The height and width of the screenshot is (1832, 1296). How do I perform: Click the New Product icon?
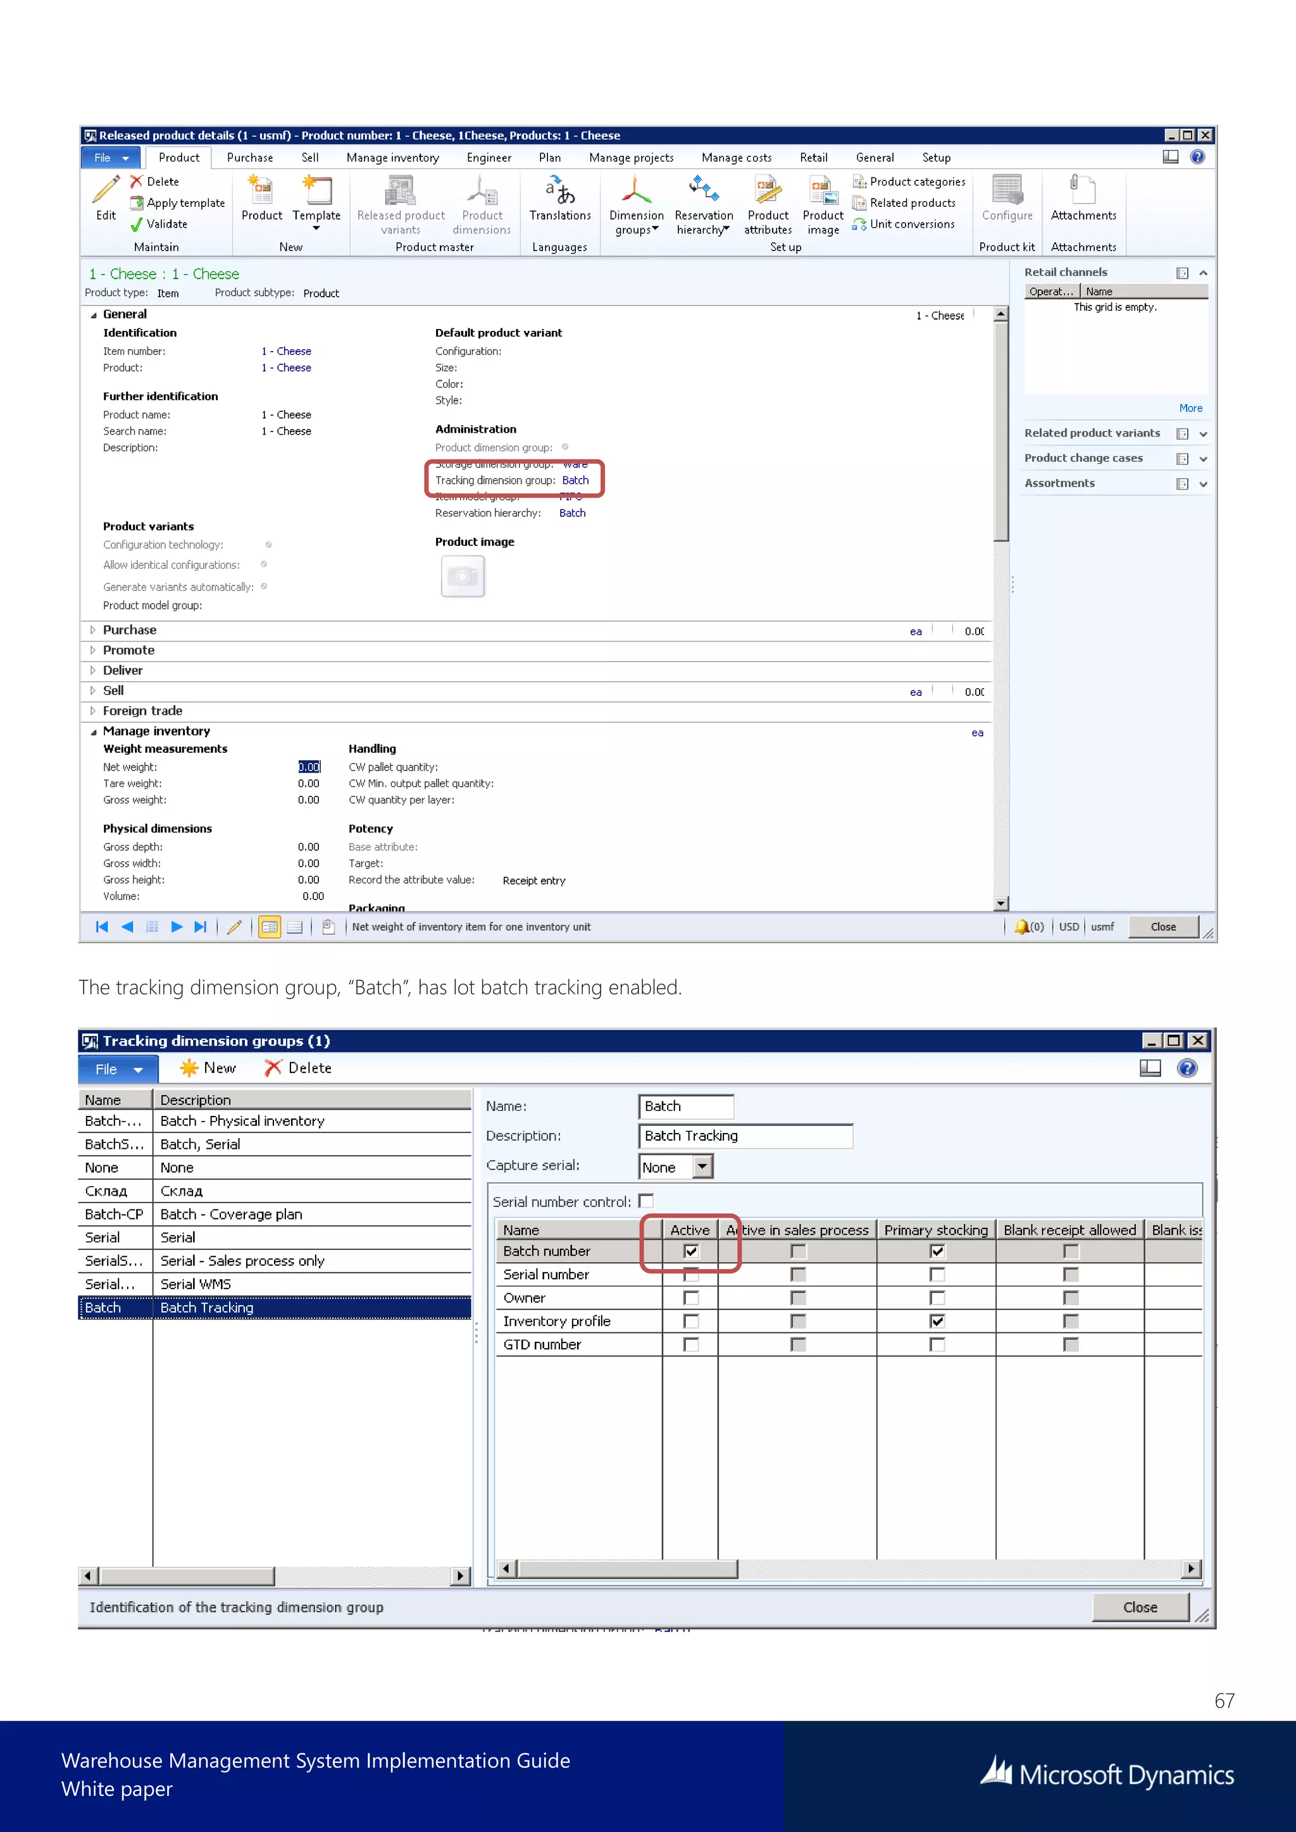[x=262, y=190]
